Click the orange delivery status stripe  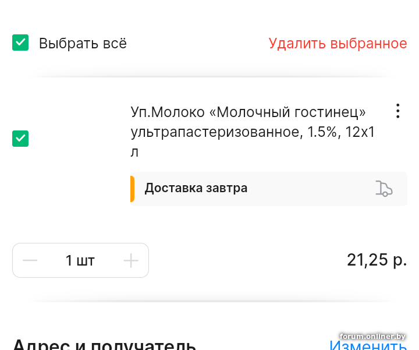132,189
